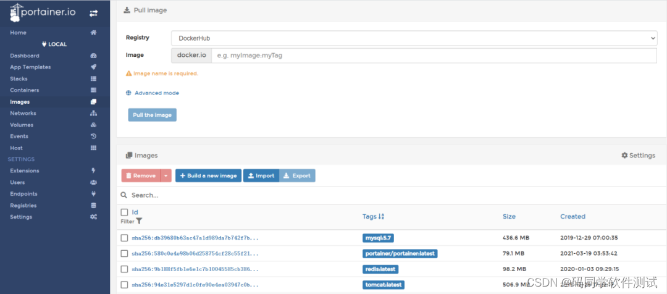
Task: Click the sidebar Settings cogs icon
Action: (x=94, y=217)
